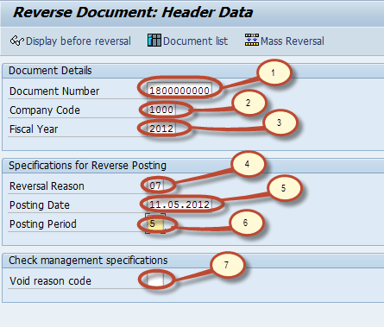The width and height of the screenshot is (384, 327).
Task: Click Check management specifications group header
Action: (88, 261)
